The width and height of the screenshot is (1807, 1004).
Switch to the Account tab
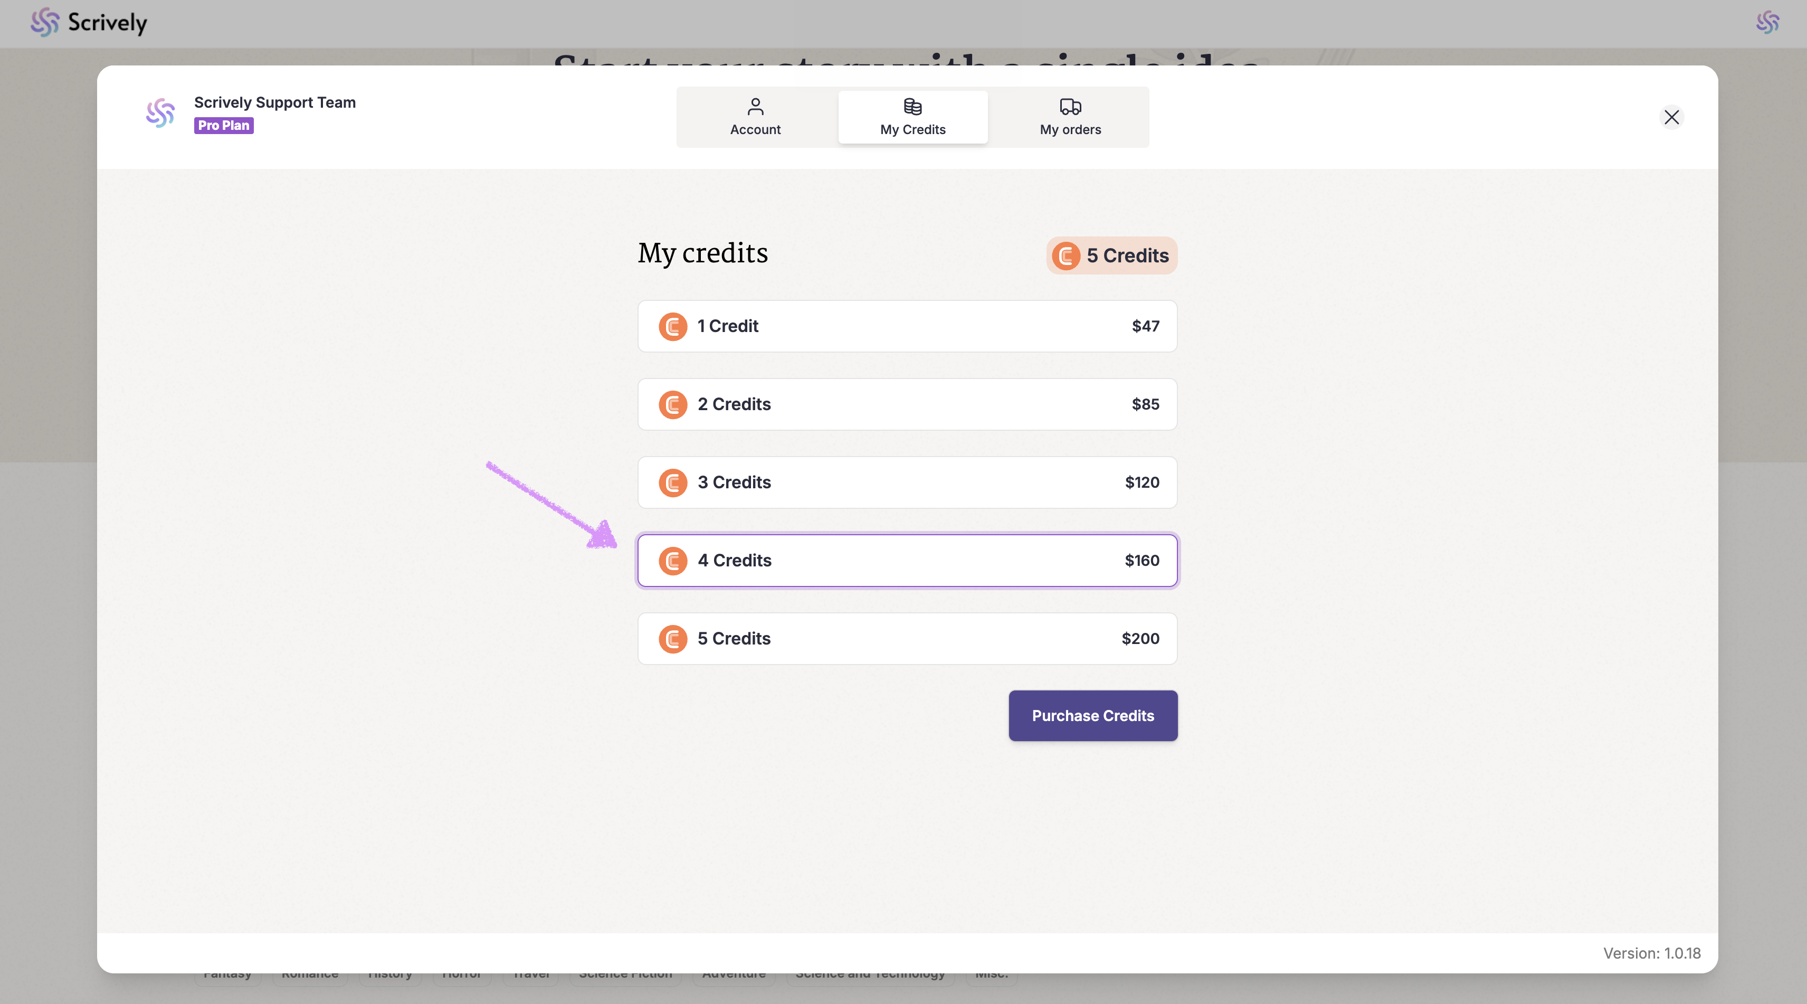point(755,117)
